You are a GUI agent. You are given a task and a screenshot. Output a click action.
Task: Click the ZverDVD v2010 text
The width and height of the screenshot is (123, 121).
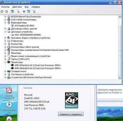pyautogui.click(x=32, y=98)
